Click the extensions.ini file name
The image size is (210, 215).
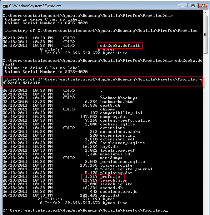[x=117, y=135]
